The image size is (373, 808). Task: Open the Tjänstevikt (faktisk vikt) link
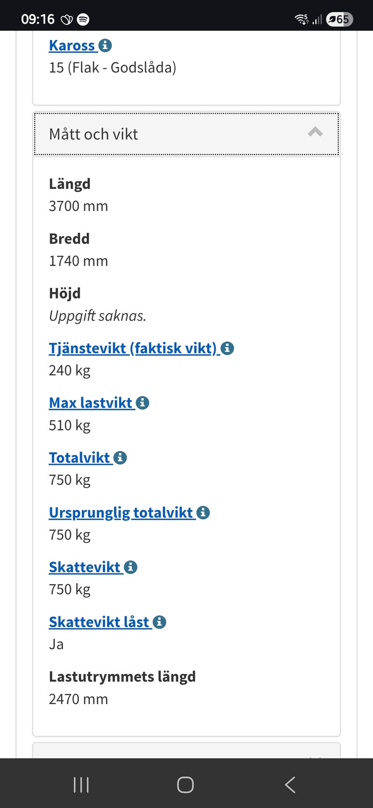click(132, 348)
